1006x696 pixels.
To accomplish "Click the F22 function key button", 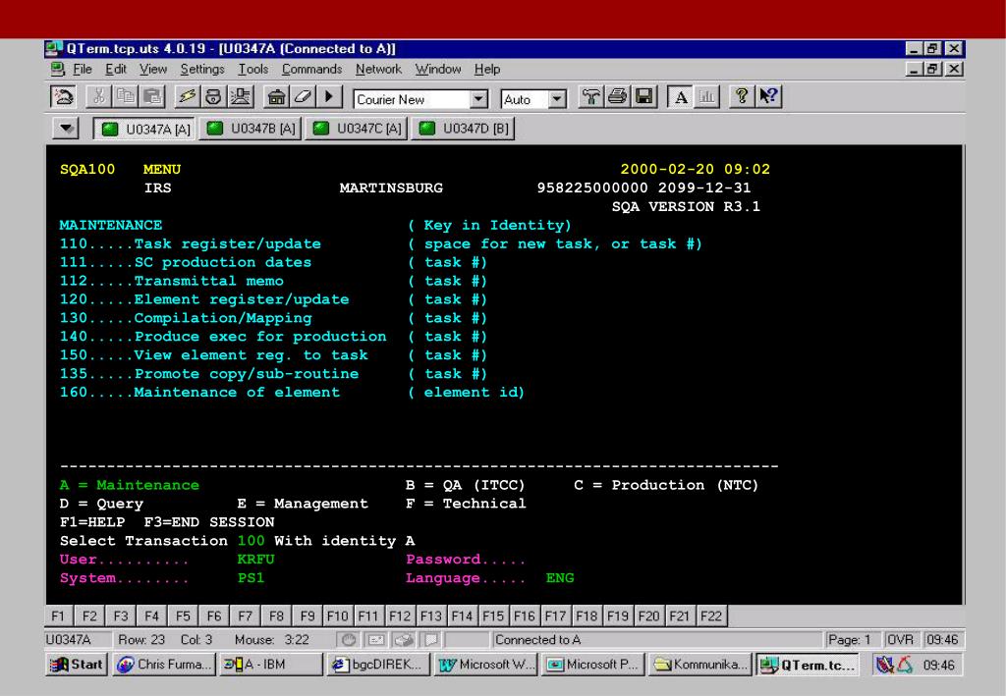I will click(x=711, y=616).
